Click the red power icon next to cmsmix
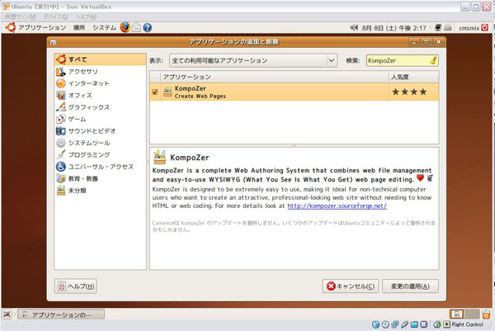Viewport: 495px width, 331px height. [484, 28]
